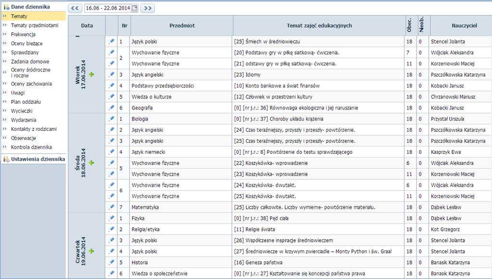This screenshot has height=279, width=492.
Task: Edit the Wójciak Podstawy gry w piłkę siatkową row
Action: click(112, 52)
